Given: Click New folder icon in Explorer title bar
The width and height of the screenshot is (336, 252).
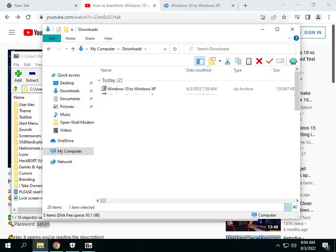Looking at the screenshot, I should 66,30.
